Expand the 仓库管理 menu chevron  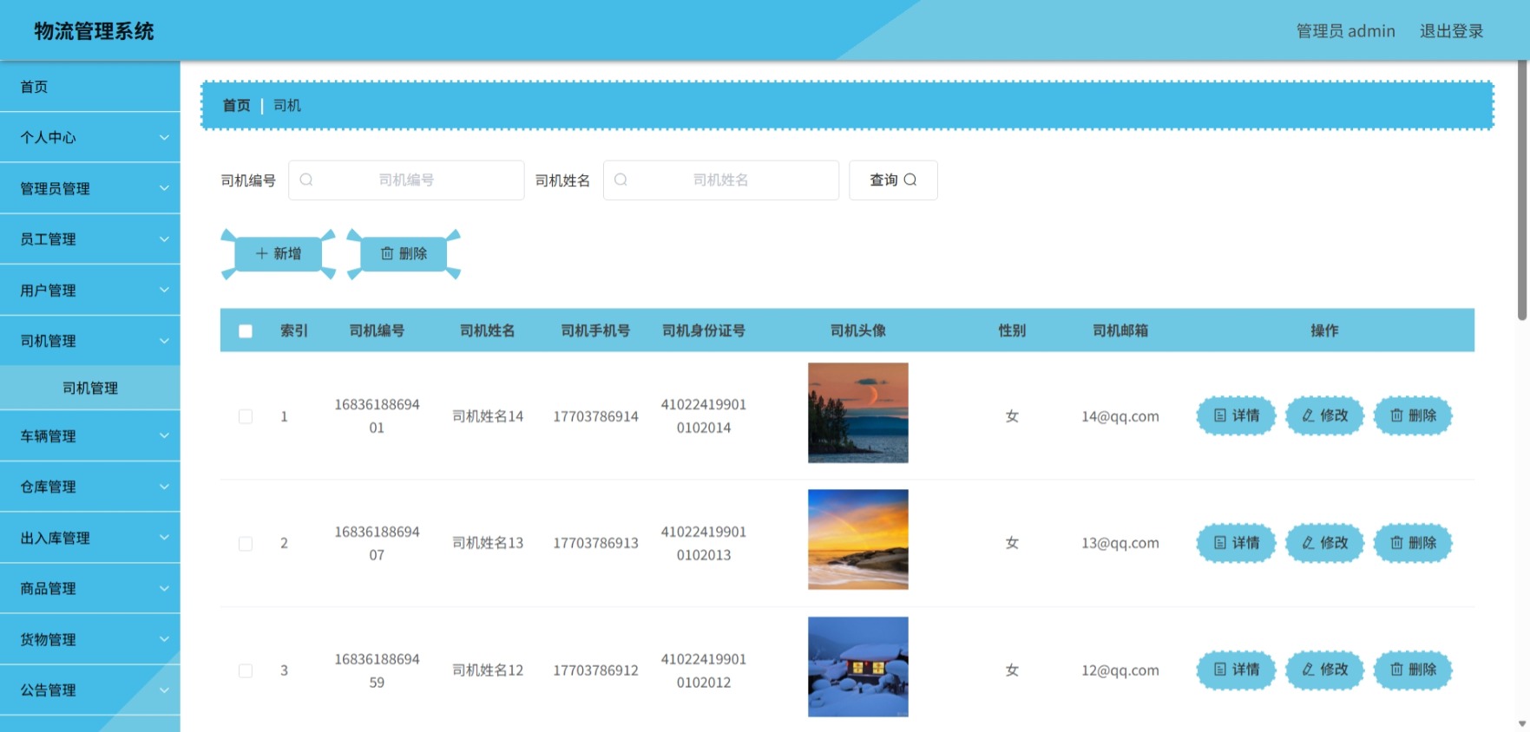164,487
